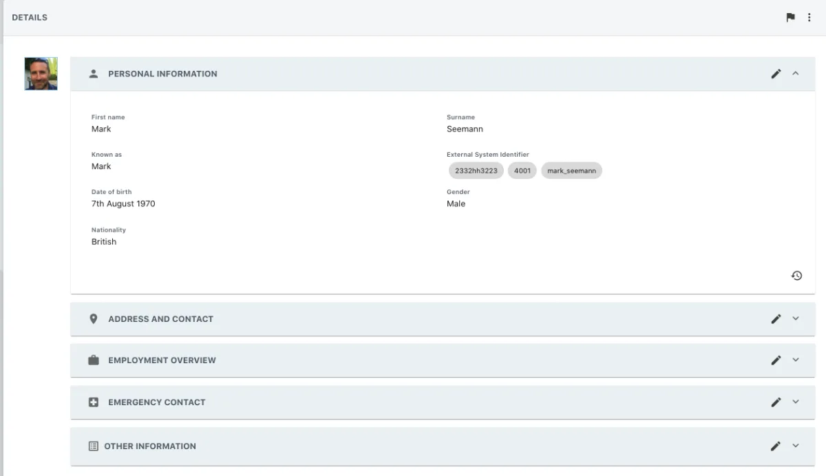Collapse the Personal Information section chevron

(x=796, y=73)
